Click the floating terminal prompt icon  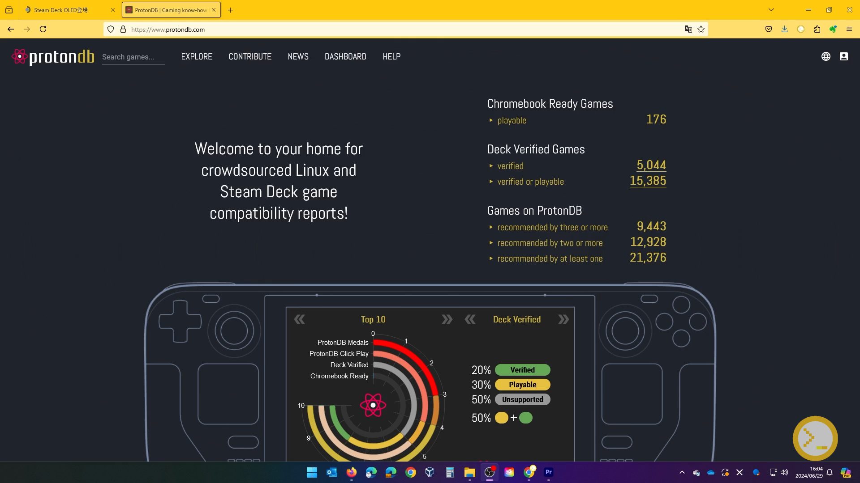click(815, 438)
